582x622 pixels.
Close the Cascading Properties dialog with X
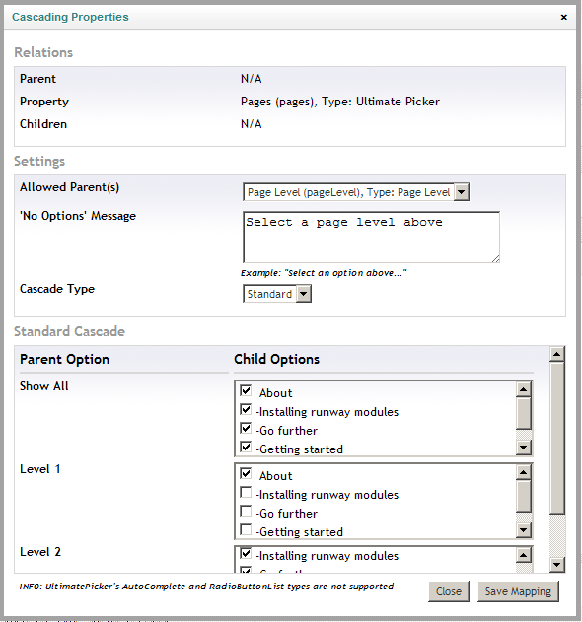coord(563,17)
